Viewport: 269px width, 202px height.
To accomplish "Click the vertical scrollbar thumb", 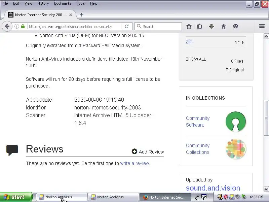I will point(266,118).
